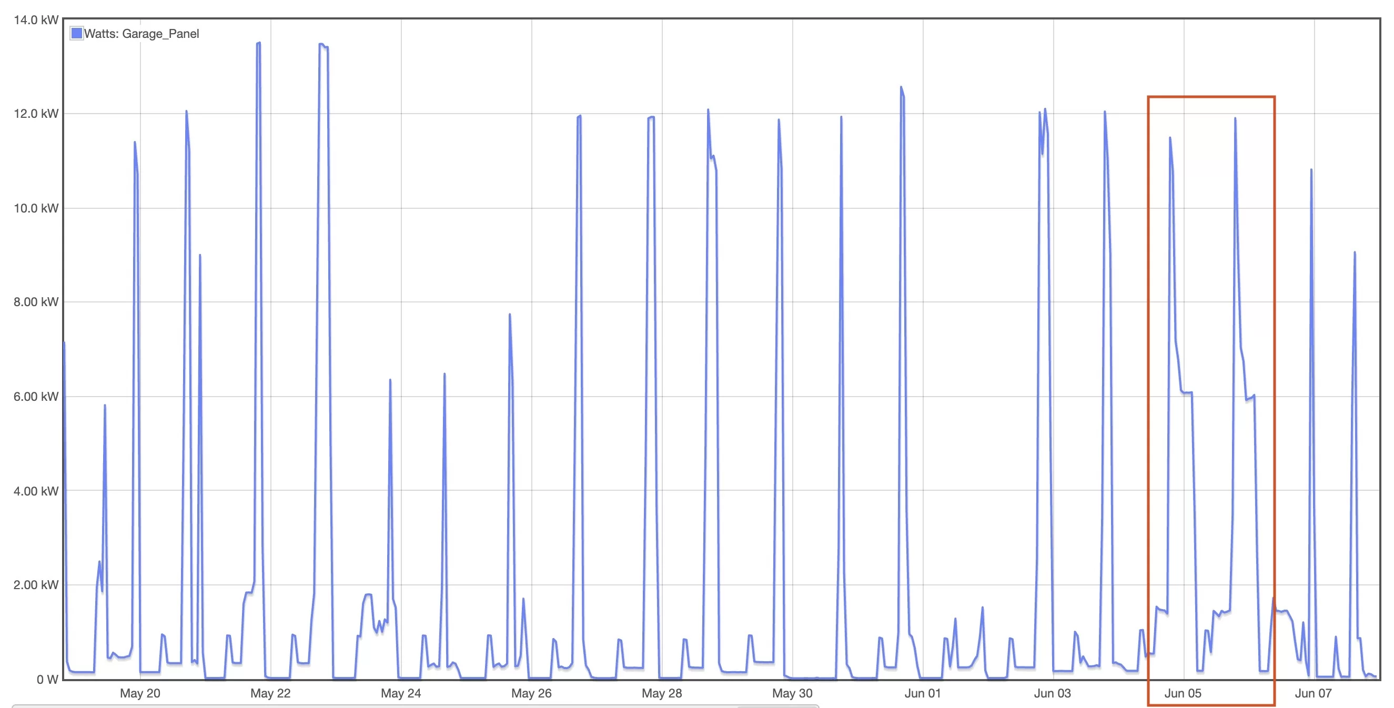This screenshot has height=708, width=1394.
Task: Click the 'May 30' date label
Action: [792, 693]
